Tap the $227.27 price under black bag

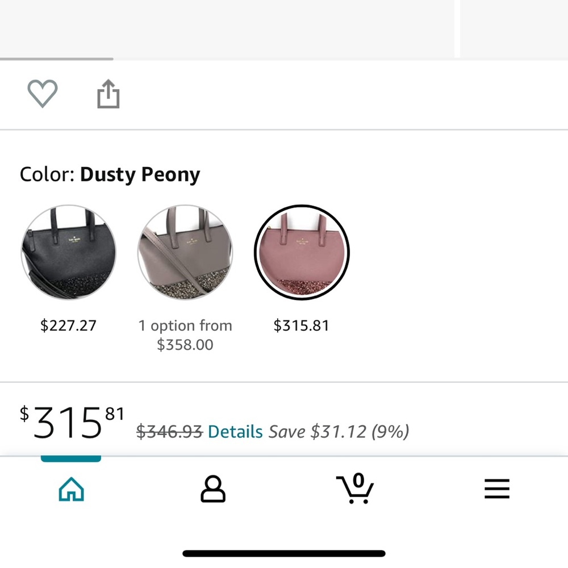point(69,325)
